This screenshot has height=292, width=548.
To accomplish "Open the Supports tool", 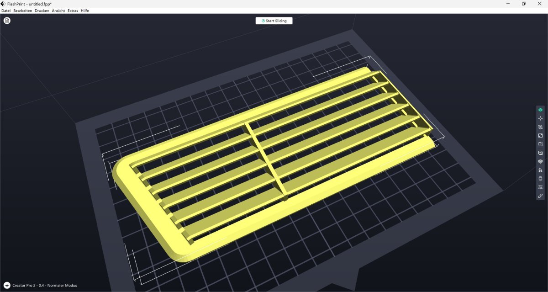I will coord(540,170).
